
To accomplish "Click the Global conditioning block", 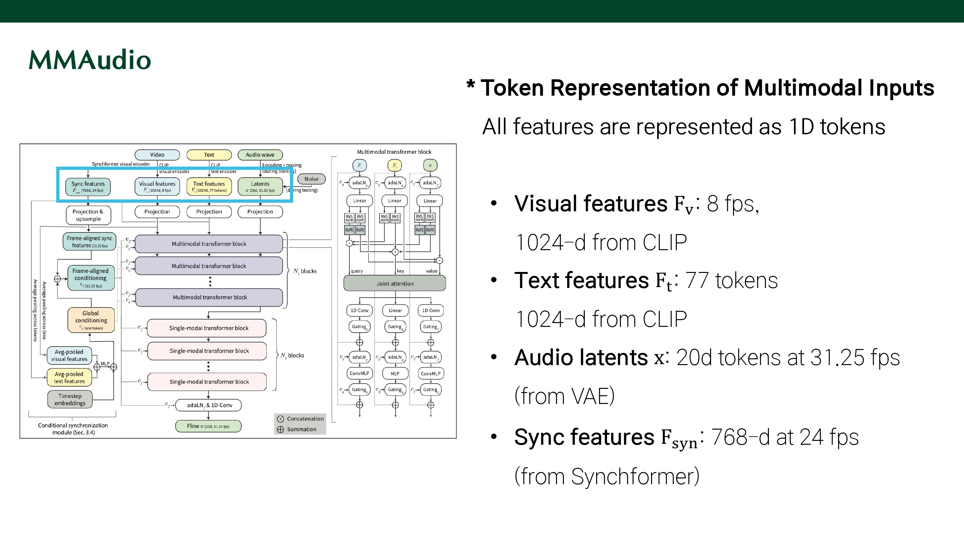I will click(91, 320).
